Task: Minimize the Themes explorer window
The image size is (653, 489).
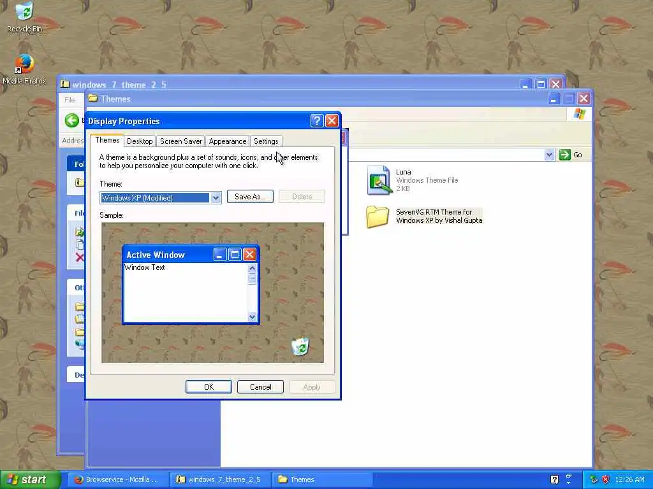Action: pos(554,99)
